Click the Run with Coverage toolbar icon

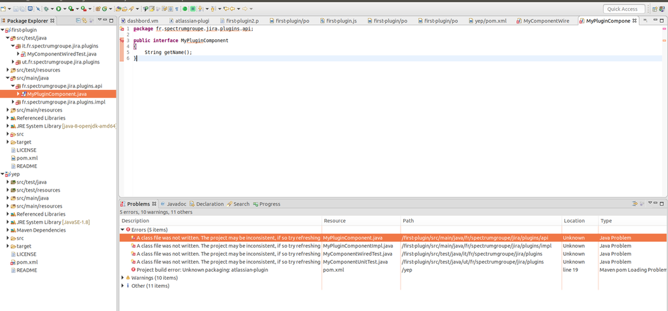tap(71, 9)
